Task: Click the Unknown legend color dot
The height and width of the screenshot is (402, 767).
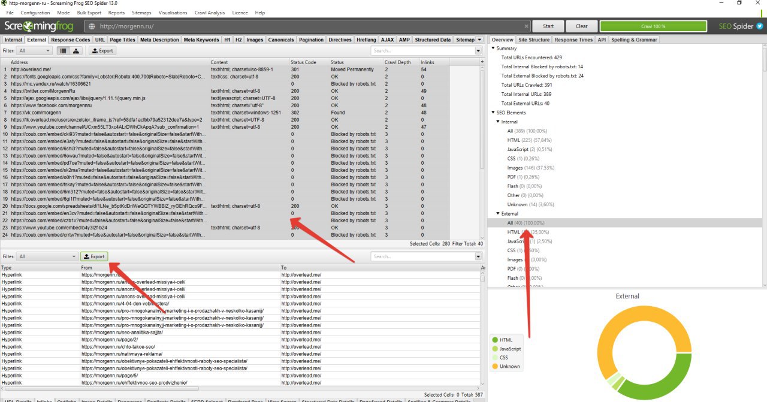Action: tap(495, 366)
